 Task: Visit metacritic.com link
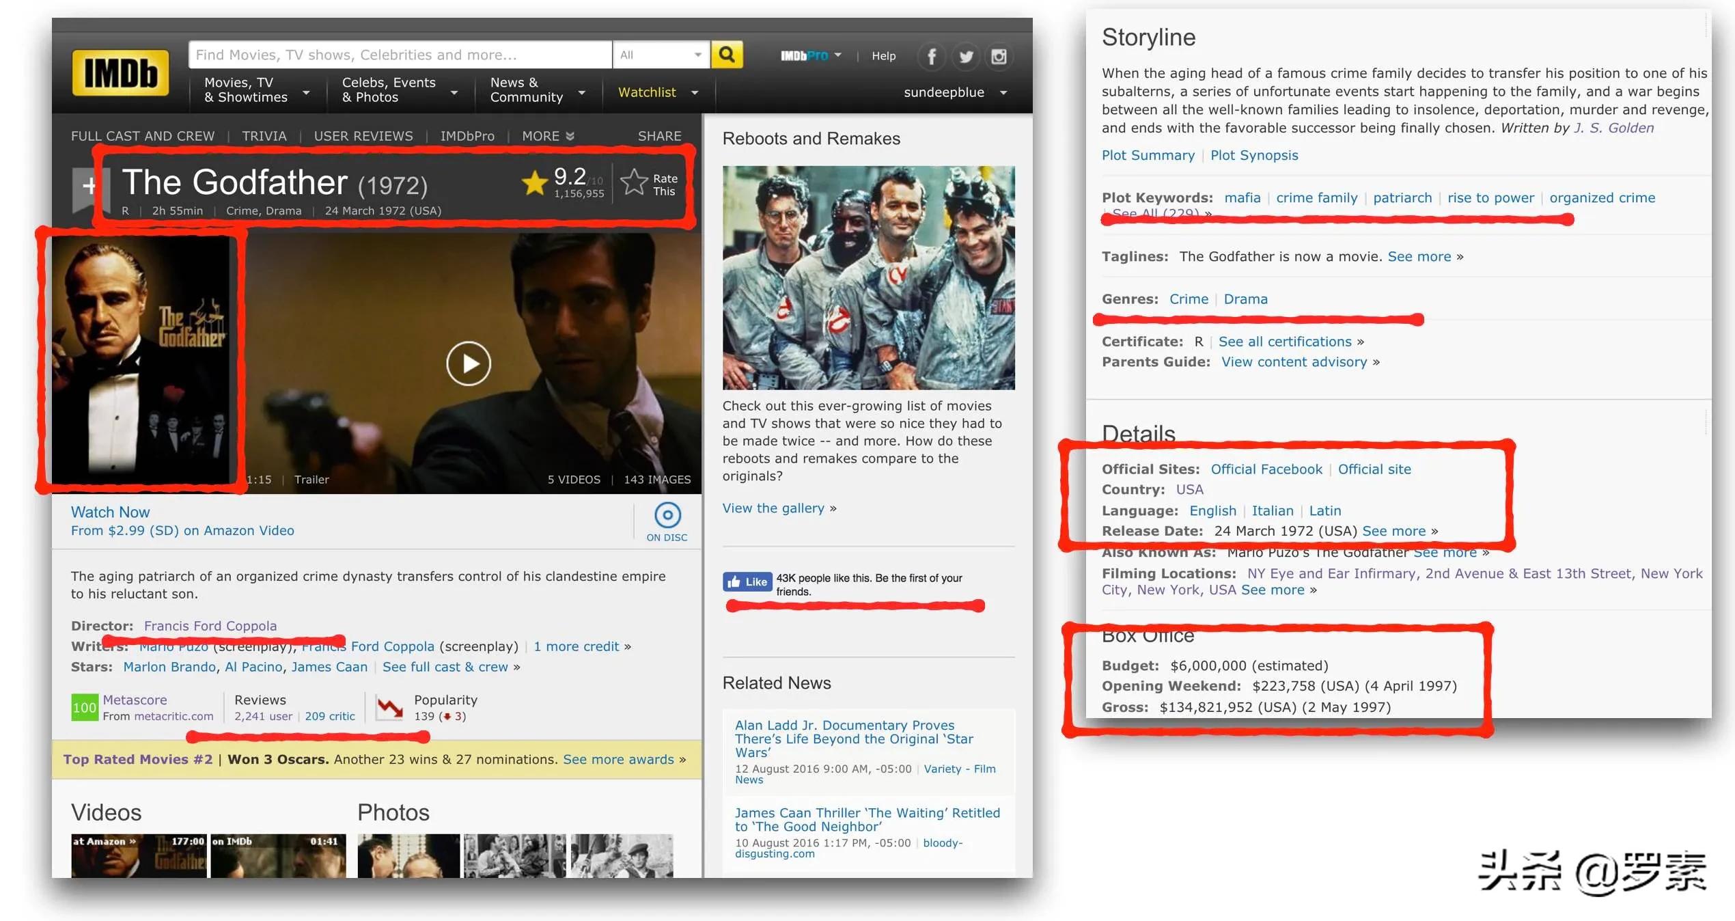tap(173, 716)
